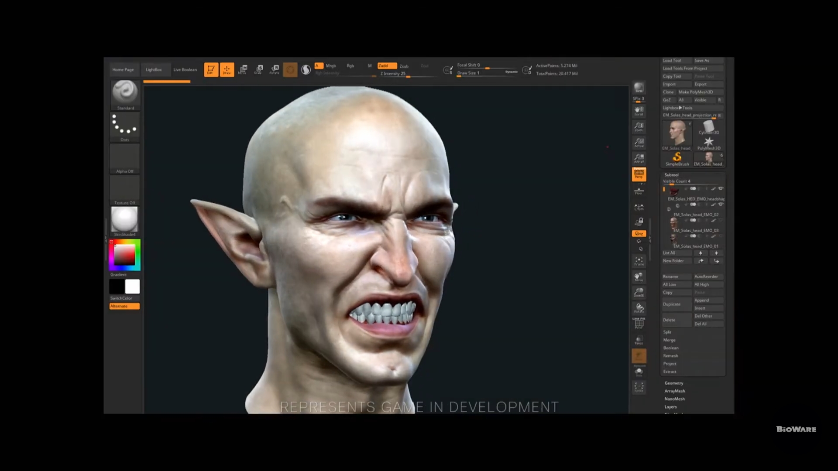Click the Scale transform tool
Screen dimensions: 838x471
point(258,69)
